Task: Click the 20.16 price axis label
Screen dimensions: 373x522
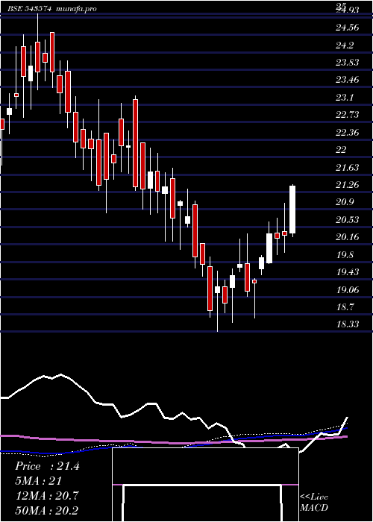Action: coord(347,237)
